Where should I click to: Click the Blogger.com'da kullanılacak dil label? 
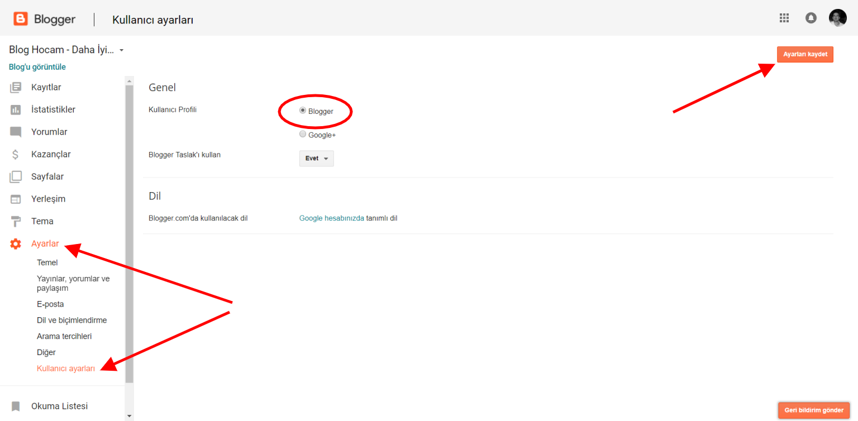tap(198, 218)
